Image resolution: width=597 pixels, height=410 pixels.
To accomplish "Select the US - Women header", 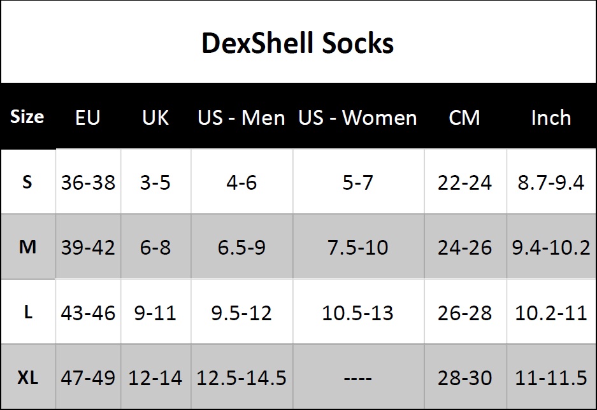I will tap(357, 117).
